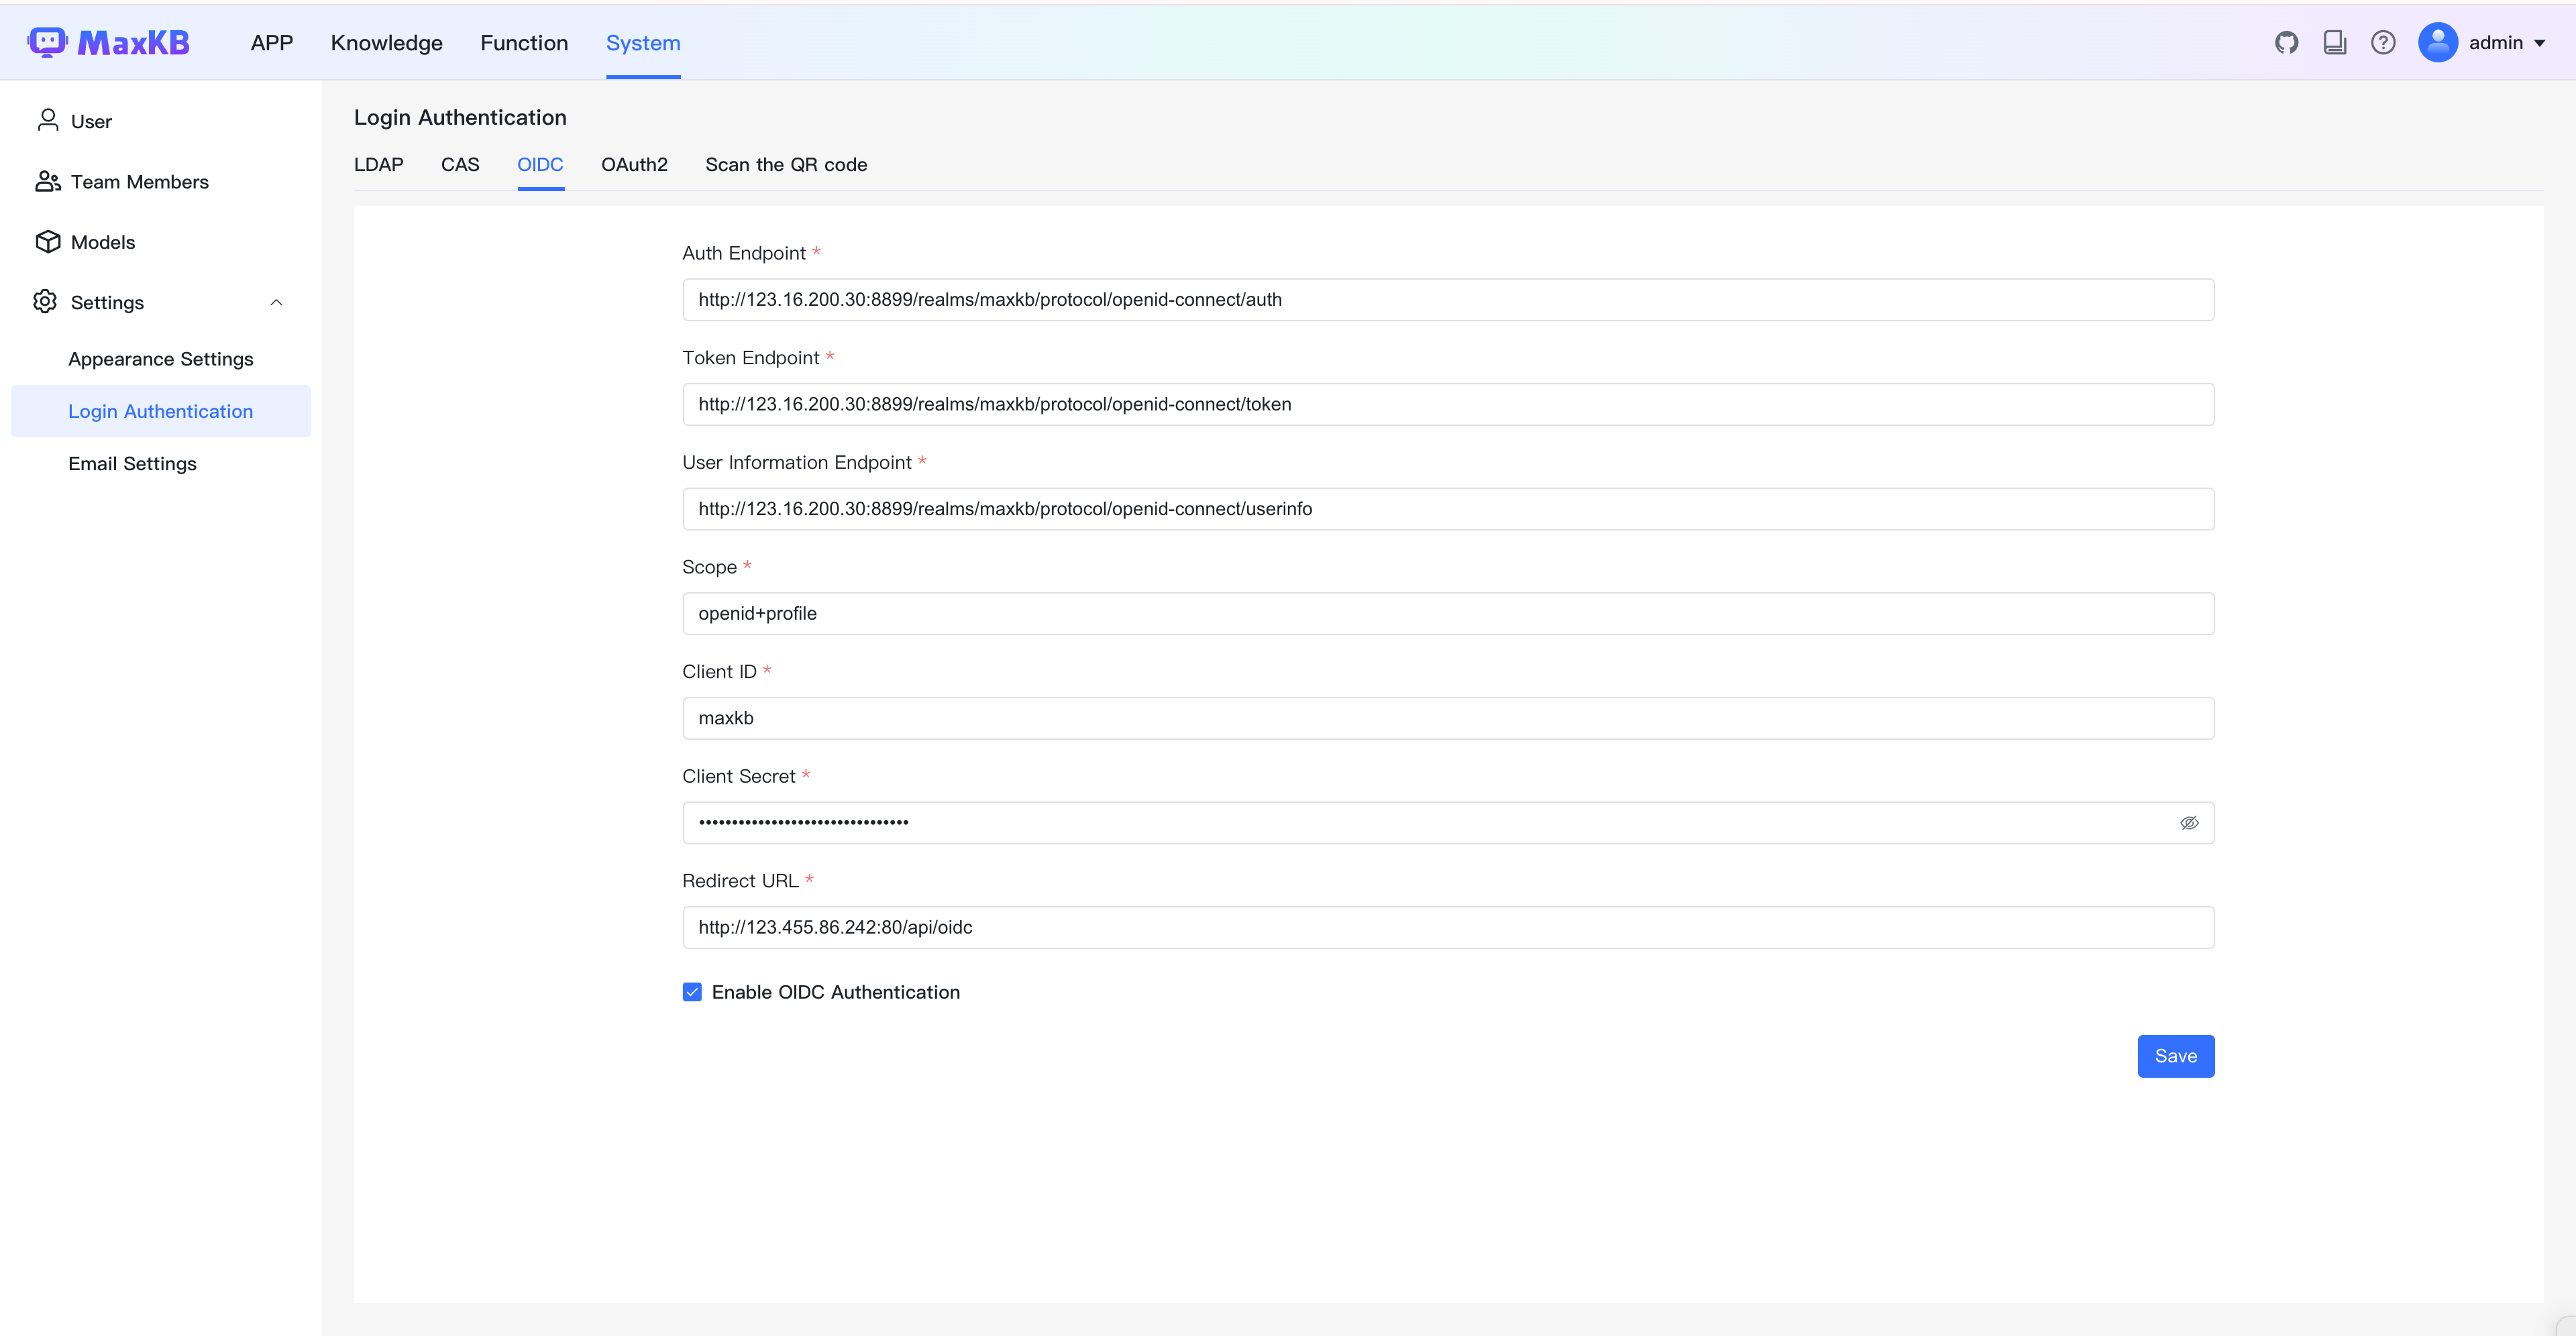Click the User Information Endpoint label
The width and height of the screenshot is (2576, 1336).
point(797,462)
